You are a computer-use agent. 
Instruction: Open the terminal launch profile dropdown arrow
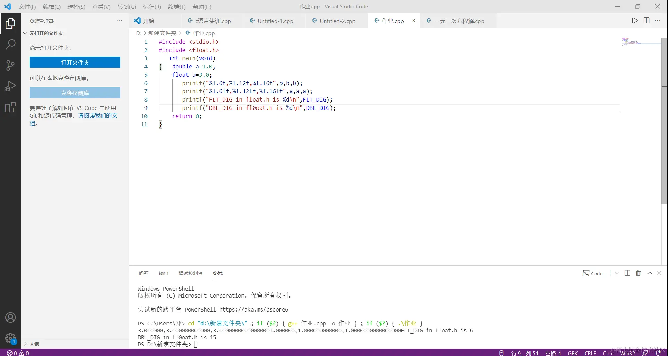pyautogui.click(x=617, y=273)
